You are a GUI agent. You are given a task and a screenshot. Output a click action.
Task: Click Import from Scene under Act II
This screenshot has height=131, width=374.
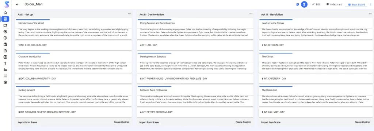tap(149, 122)
